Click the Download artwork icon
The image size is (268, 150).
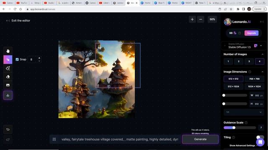click(8, 95)
